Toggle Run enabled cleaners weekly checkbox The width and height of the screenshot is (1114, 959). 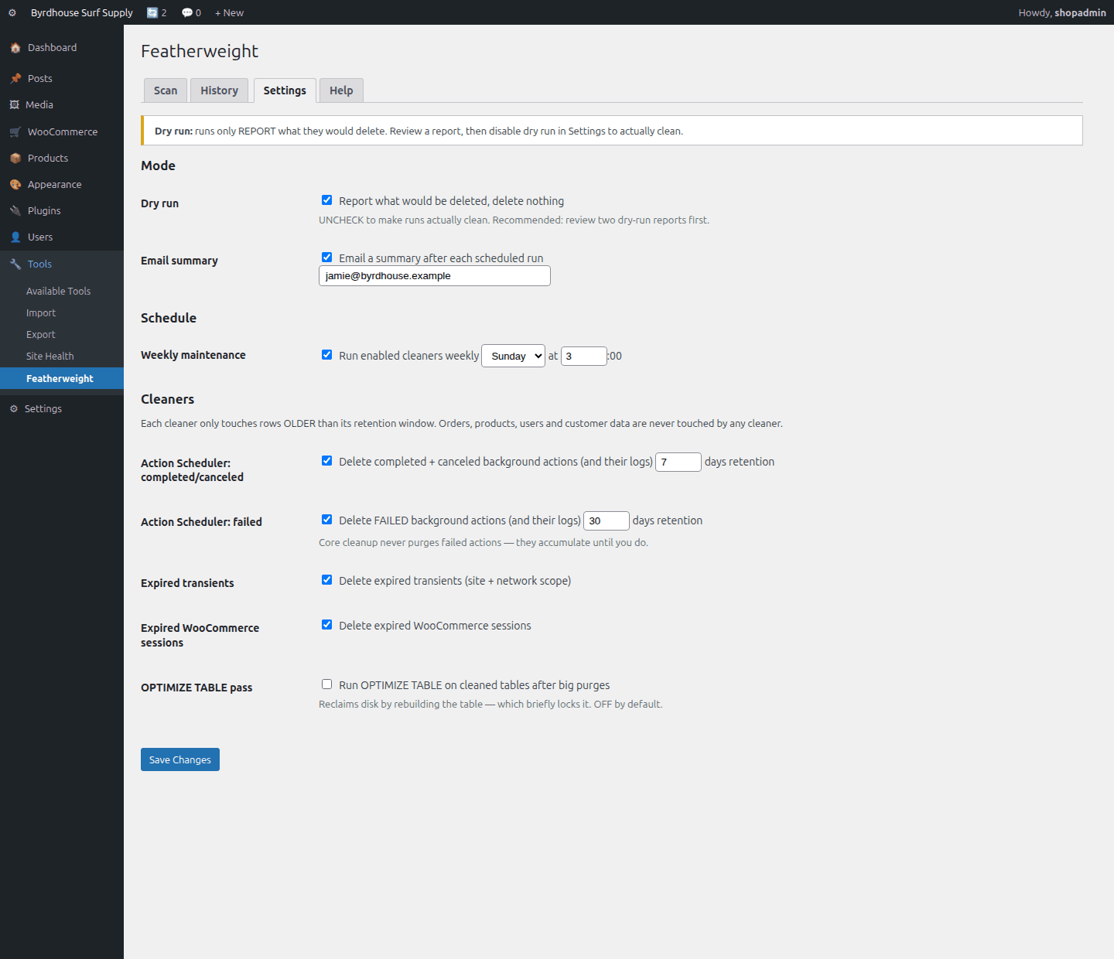[x=327, y=355]
